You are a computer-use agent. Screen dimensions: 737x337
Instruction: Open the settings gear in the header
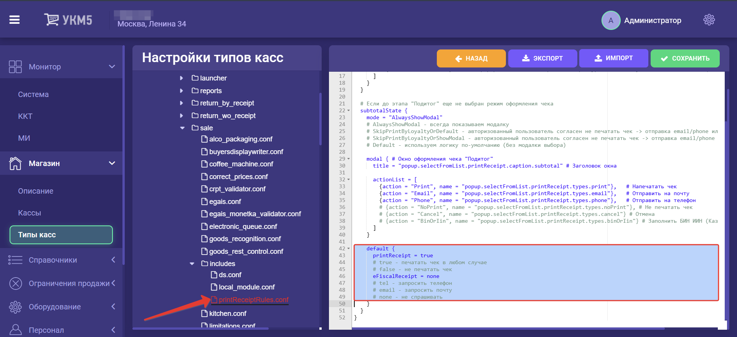click(709, 20)
